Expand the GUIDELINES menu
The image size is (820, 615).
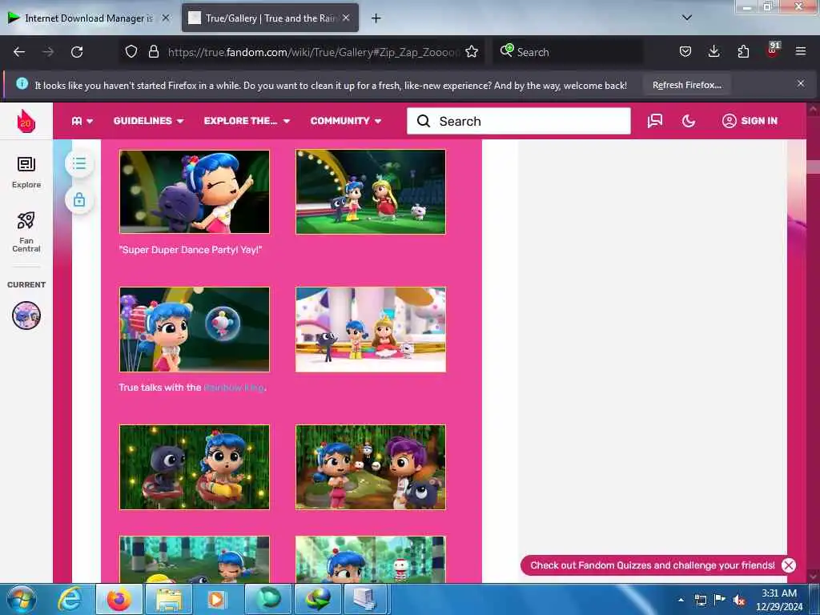(148, 121)
